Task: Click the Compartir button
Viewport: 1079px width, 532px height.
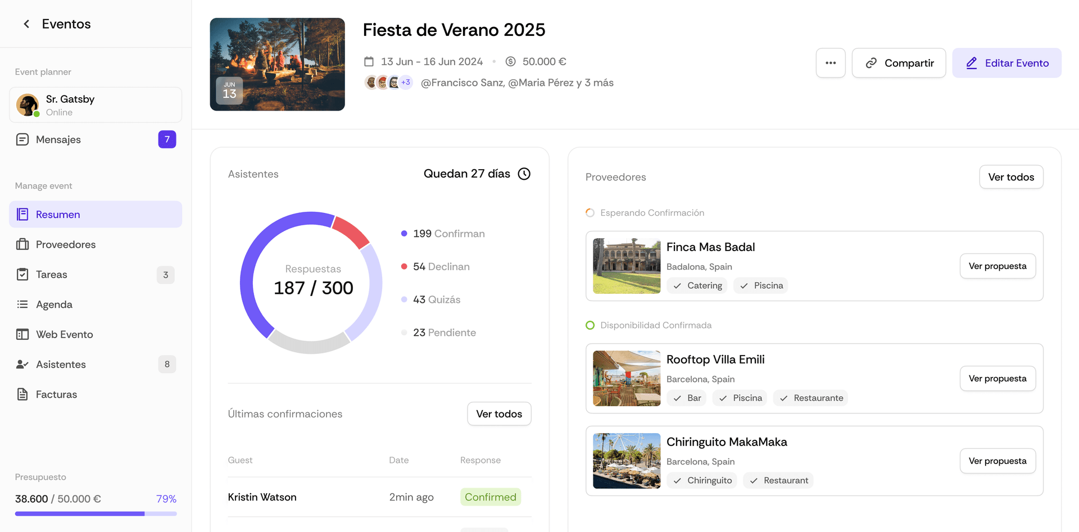Action: click(x=899, y=63)
